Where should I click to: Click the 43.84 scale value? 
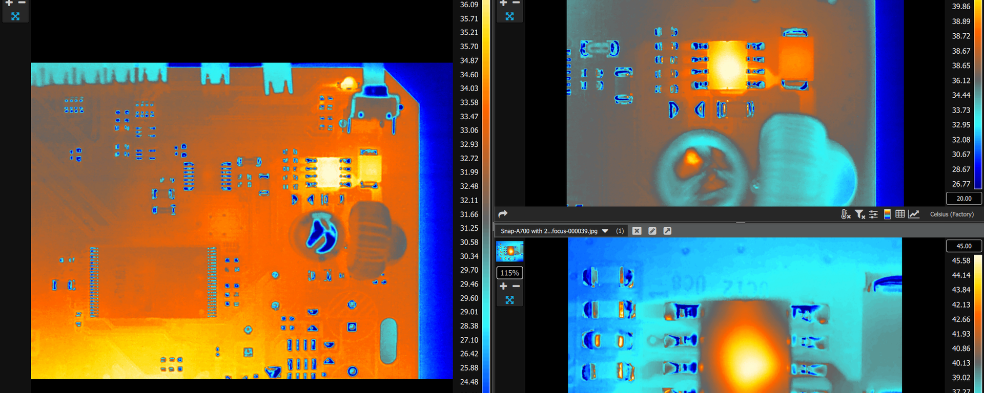coord(961,290)
